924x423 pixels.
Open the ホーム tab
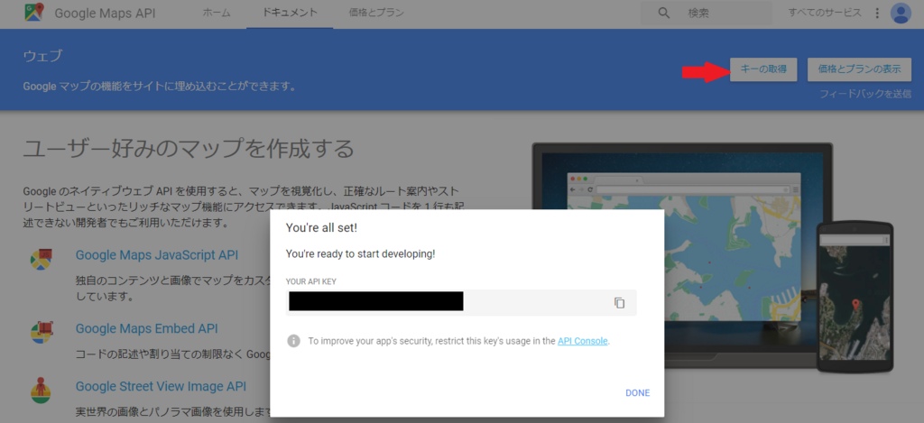pos(217,13)
